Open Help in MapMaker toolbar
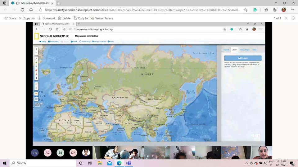This screenshot has height=167, width=298. (x=111, y=42)
